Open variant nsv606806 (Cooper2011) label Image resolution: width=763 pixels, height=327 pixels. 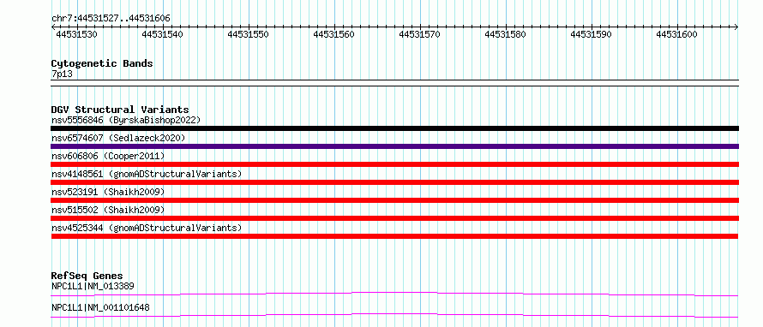tap(108, 156)
